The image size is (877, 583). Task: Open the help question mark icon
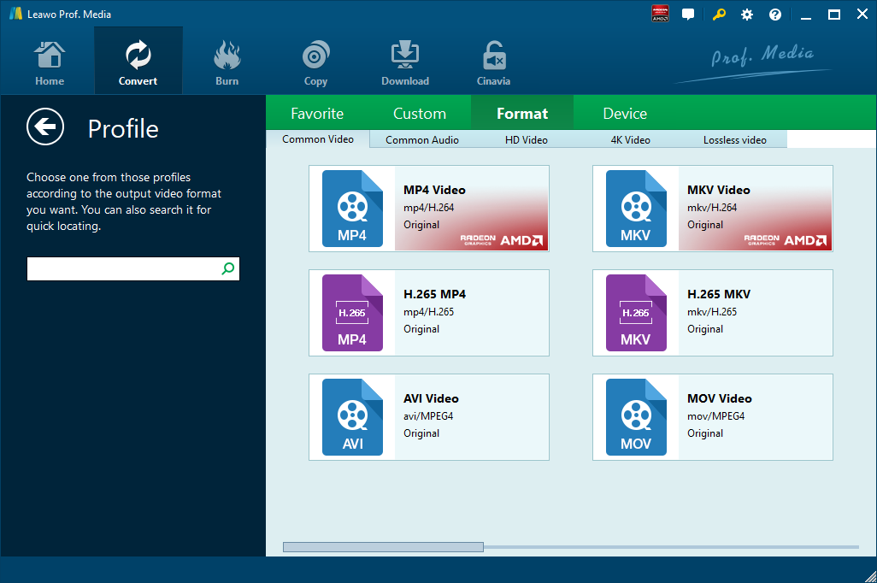coord(775,15)
